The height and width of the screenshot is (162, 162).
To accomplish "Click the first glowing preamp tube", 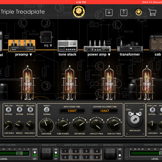I will (x=28, y=82).
